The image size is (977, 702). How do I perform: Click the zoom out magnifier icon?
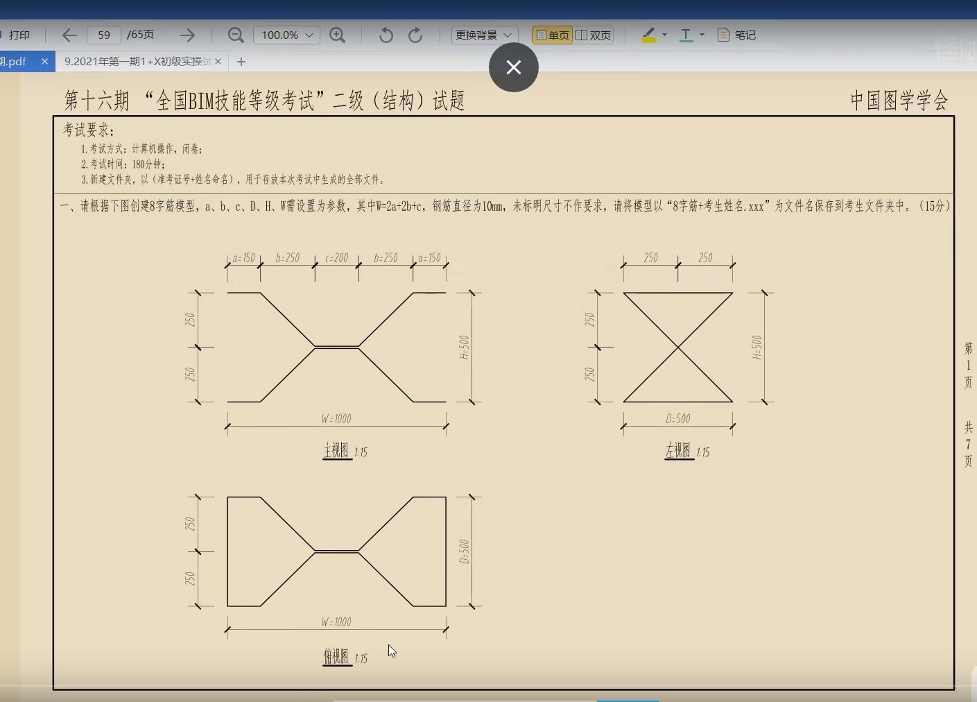(x=236, y=35)
